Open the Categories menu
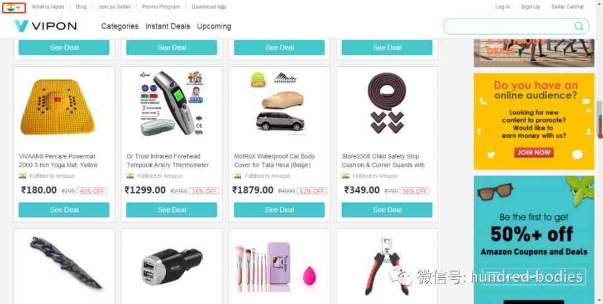This screenshot has width=603, height=304. 119,26
